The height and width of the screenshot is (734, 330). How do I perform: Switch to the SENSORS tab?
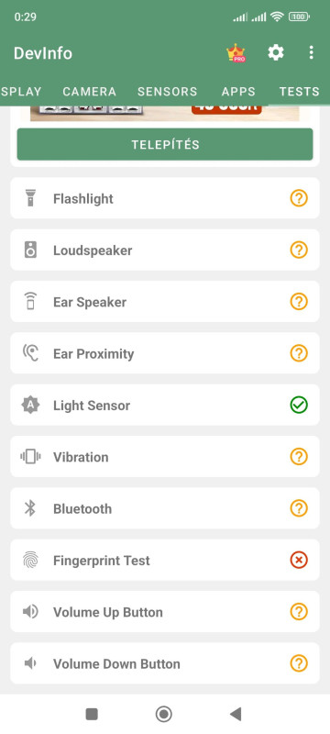[168, 91]
